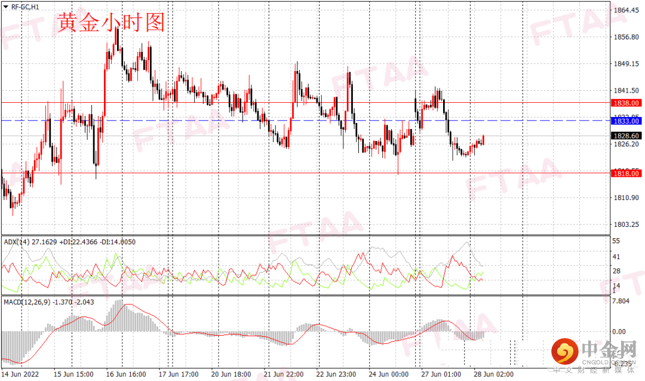The width and height of the screenshot is (645, 381).
Task: Click the 1803.25 price scale value
Action: [626, 225]
